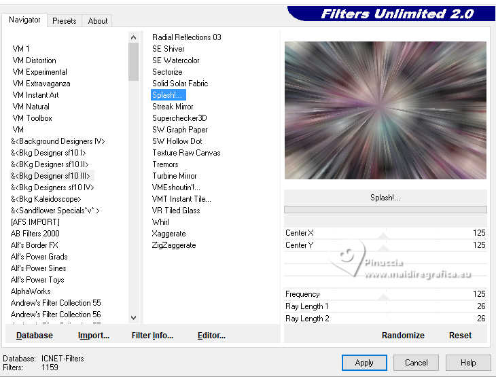Choose Streak Mirror filter
496x377 pixels.
coord(173,107)
